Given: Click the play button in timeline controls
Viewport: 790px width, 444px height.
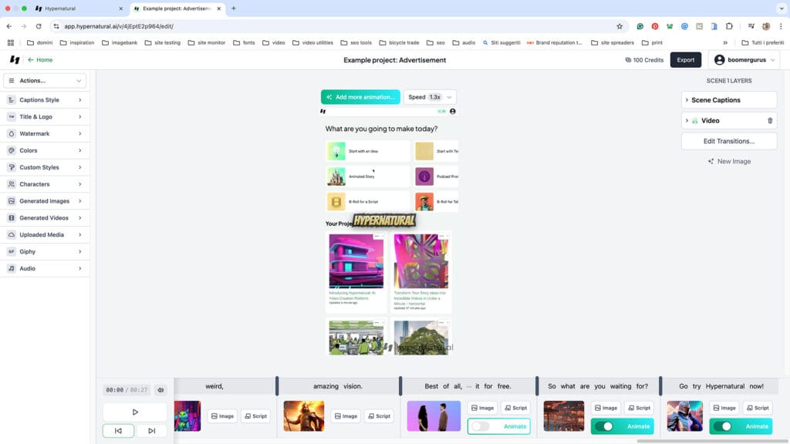Looking at the screenshot, I should point(135,412).
